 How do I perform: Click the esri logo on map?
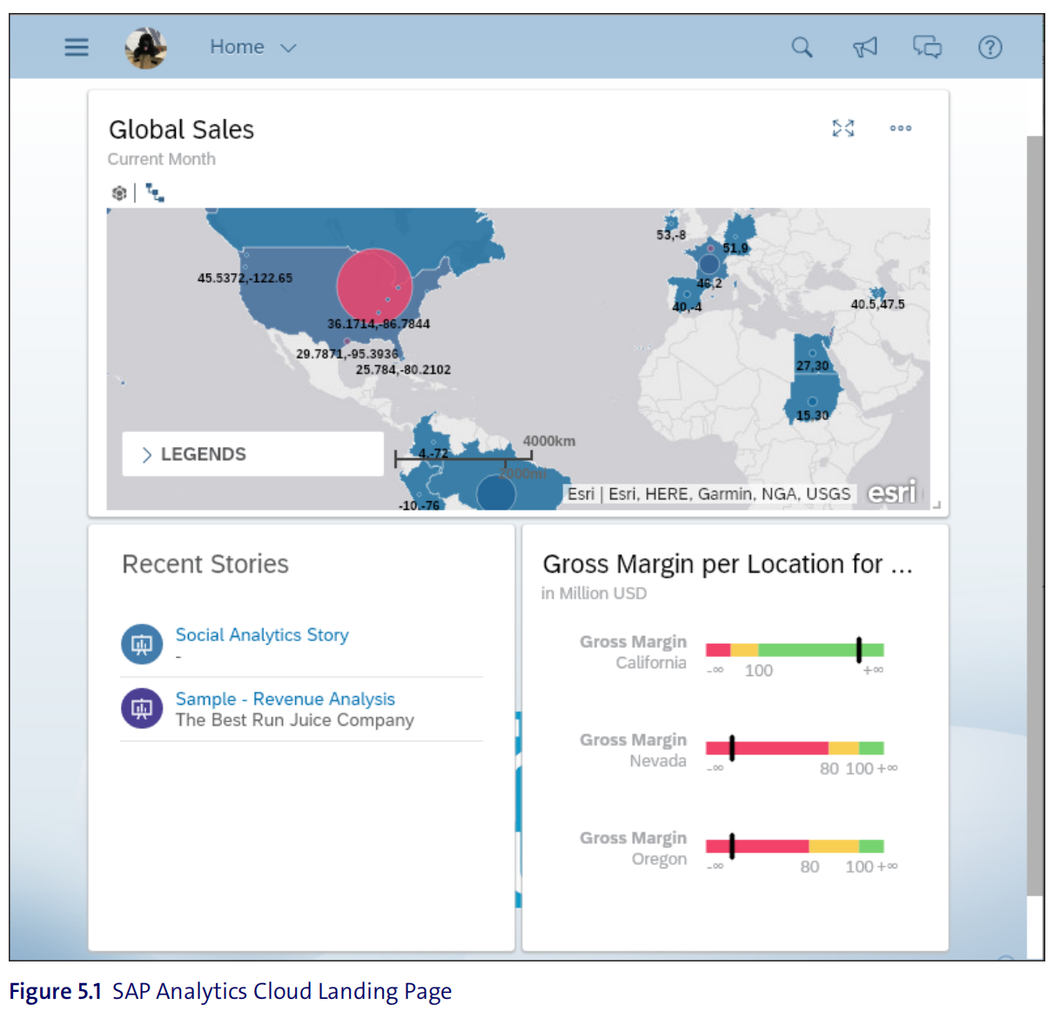pos(892,493)
